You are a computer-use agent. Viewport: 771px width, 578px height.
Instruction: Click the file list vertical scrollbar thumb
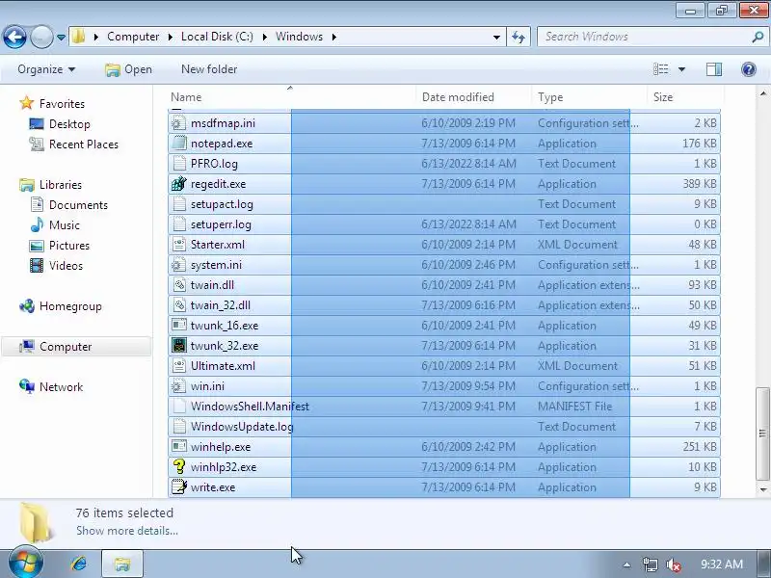(x=762, y=433)
